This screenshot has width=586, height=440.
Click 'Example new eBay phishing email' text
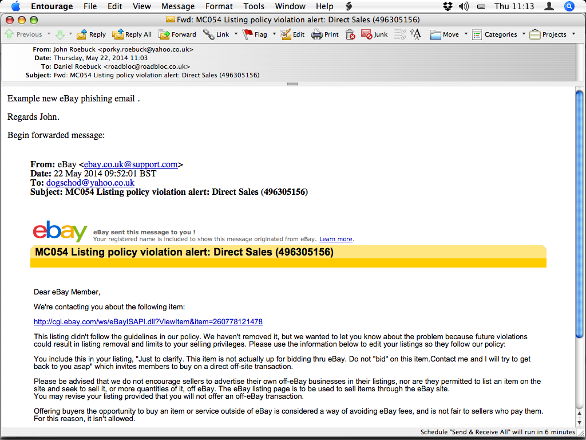pyautogui.click(x=71, y=99)
